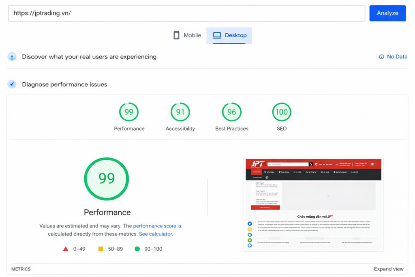Click the blue checkmark diagnose icon
Viewport: 415px width, 277px height.
click(x=12, y=84)
